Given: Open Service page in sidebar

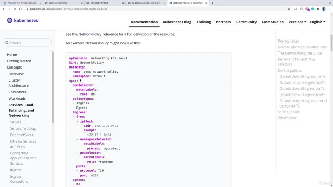Looking at the screenshot, I should coord(16,122).
